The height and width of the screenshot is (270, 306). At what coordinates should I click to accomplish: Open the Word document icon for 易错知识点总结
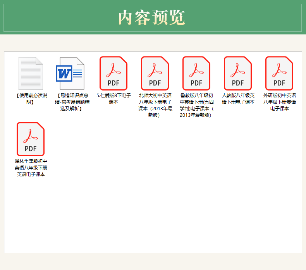70,73
